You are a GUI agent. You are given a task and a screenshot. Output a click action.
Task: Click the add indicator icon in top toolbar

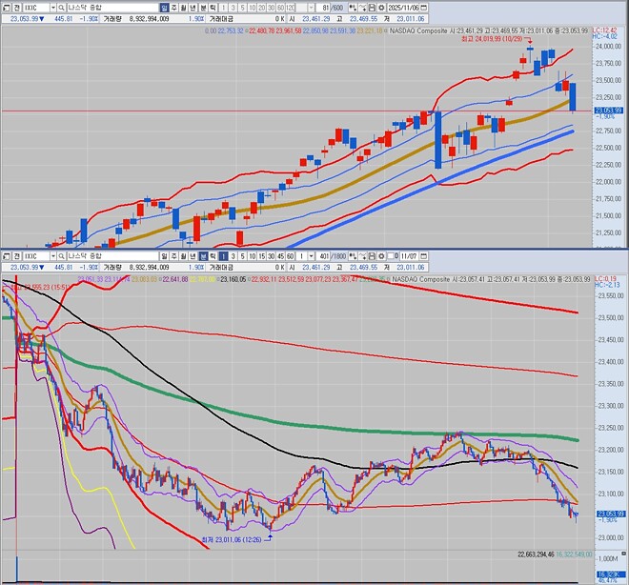pos(362,8)
